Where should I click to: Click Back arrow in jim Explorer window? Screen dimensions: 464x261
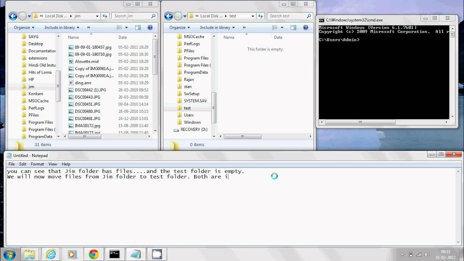pos(13,16)
